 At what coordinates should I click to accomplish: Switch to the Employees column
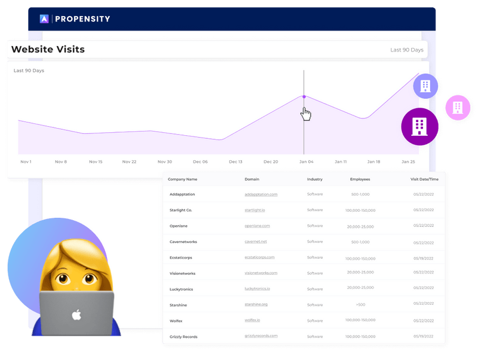tap(359, 178)
